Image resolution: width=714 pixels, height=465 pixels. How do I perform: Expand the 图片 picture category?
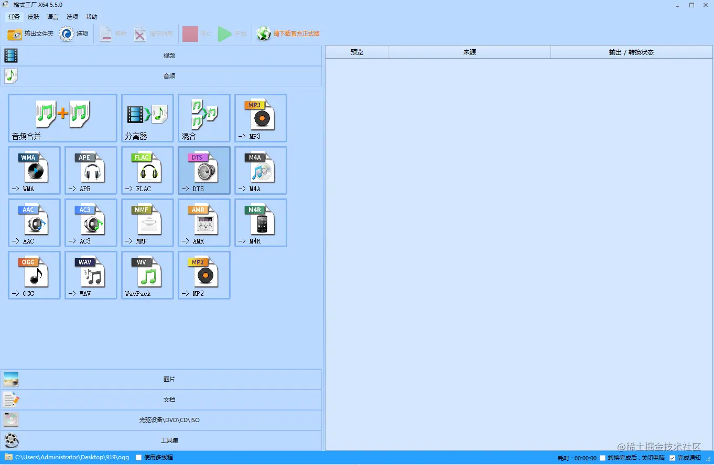pos(161,379)
